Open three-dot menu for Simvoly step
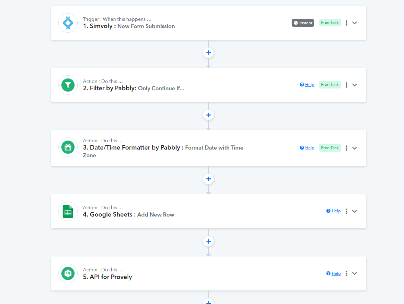The width and height of the screenshot is (404, 304). click(346, 23)
